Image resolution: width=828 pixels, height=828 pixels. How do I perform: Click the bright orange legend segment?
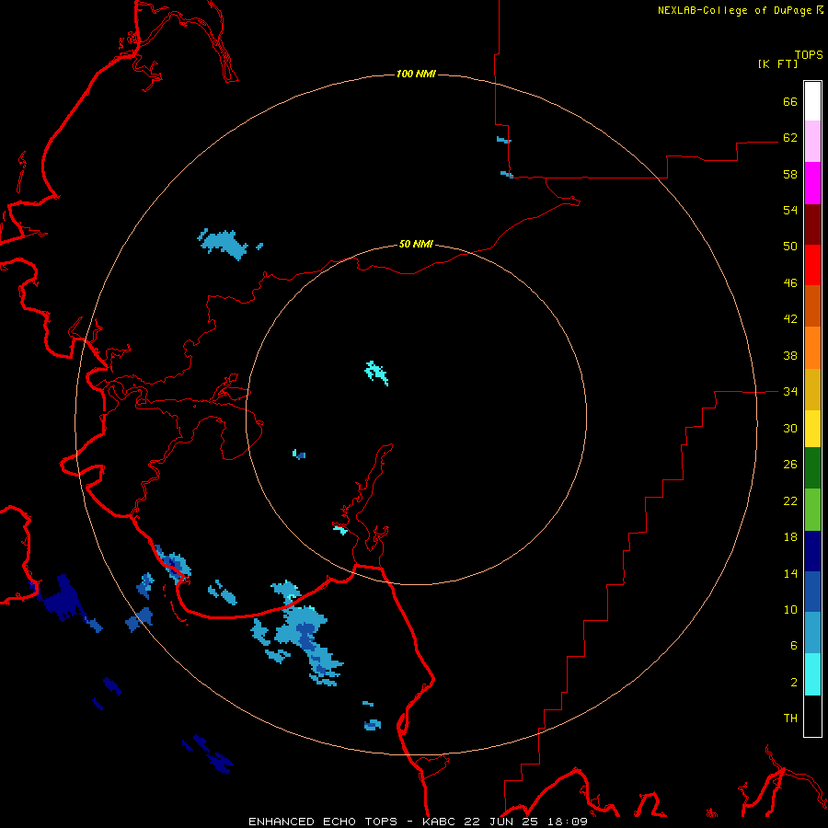[x=812, y=348]
